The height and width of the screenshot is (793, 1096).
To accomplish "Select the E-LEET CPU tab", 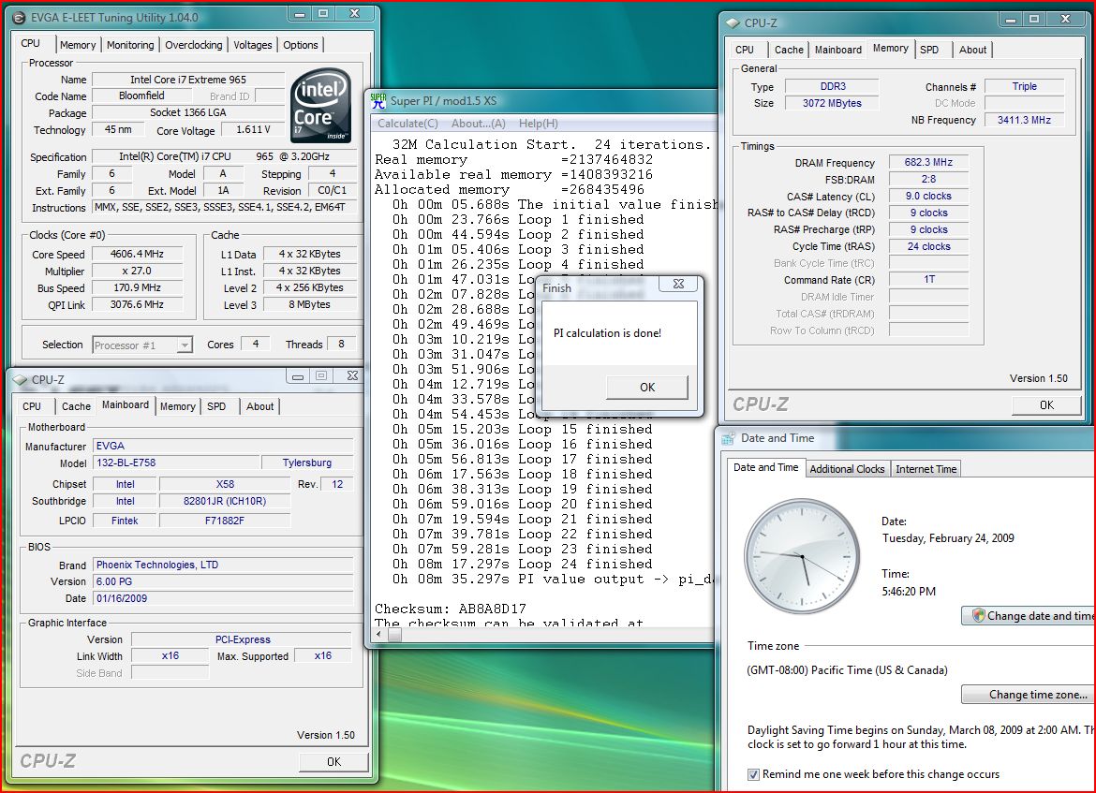I will coord(31,43).
